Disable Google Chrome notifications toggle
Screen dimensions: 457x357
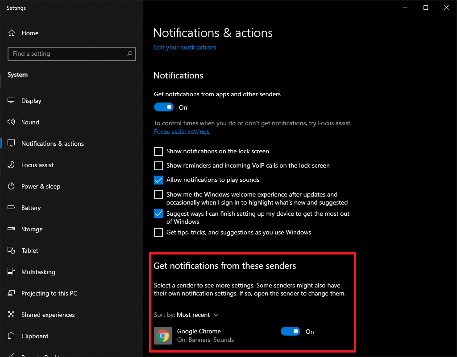coord(291,332)
